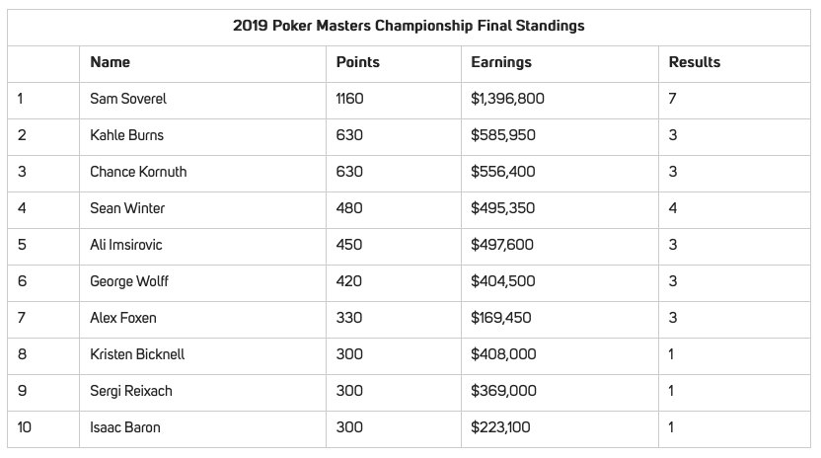Screen dimensions: 821x458
Task: Click the Name column header
Action: 110,62
